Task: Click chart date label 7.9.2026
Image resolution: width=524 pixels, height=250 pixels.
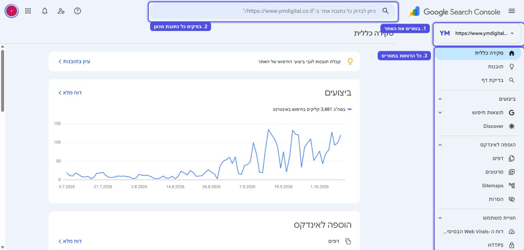Action: tap(247, 187)
